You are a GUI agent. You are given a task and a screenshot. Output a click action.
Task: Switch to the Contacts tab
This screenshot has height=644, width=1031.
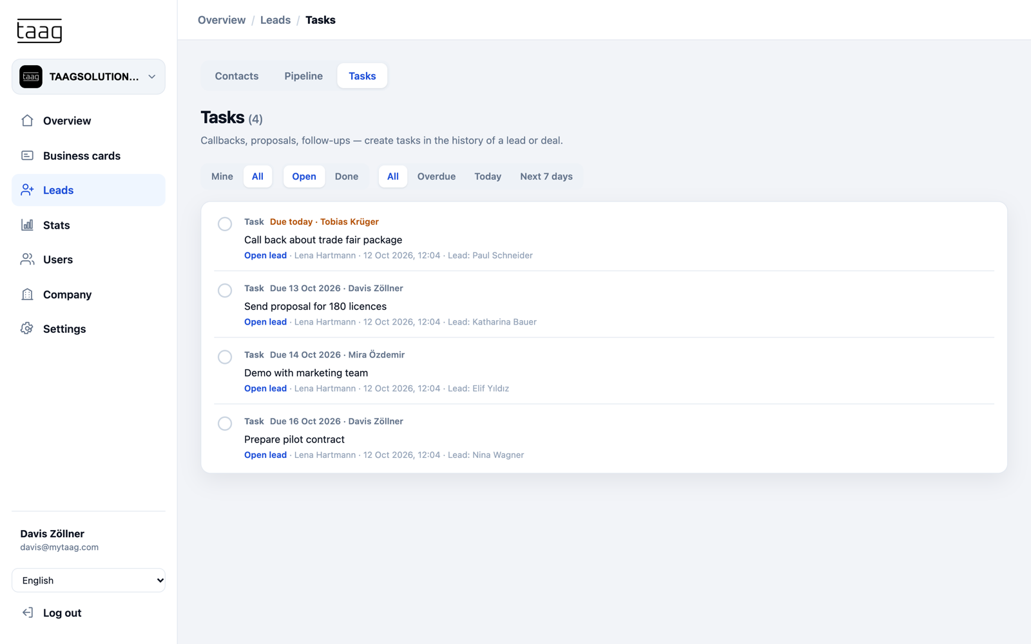[x=236, y=76]
